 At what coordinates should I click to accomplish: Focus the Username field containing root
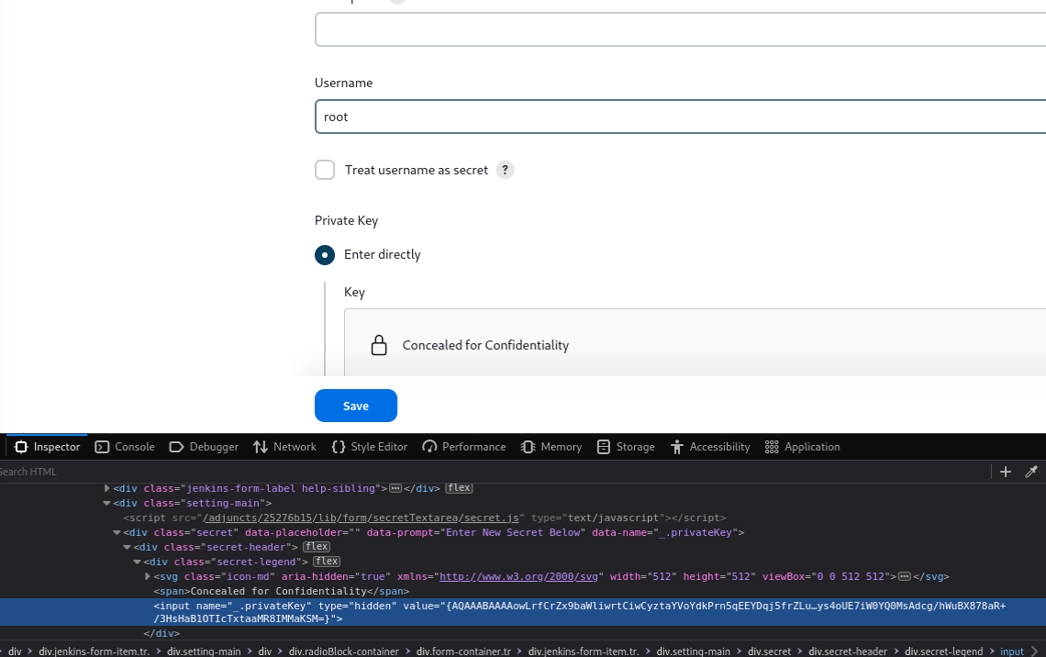click(681, 117)
